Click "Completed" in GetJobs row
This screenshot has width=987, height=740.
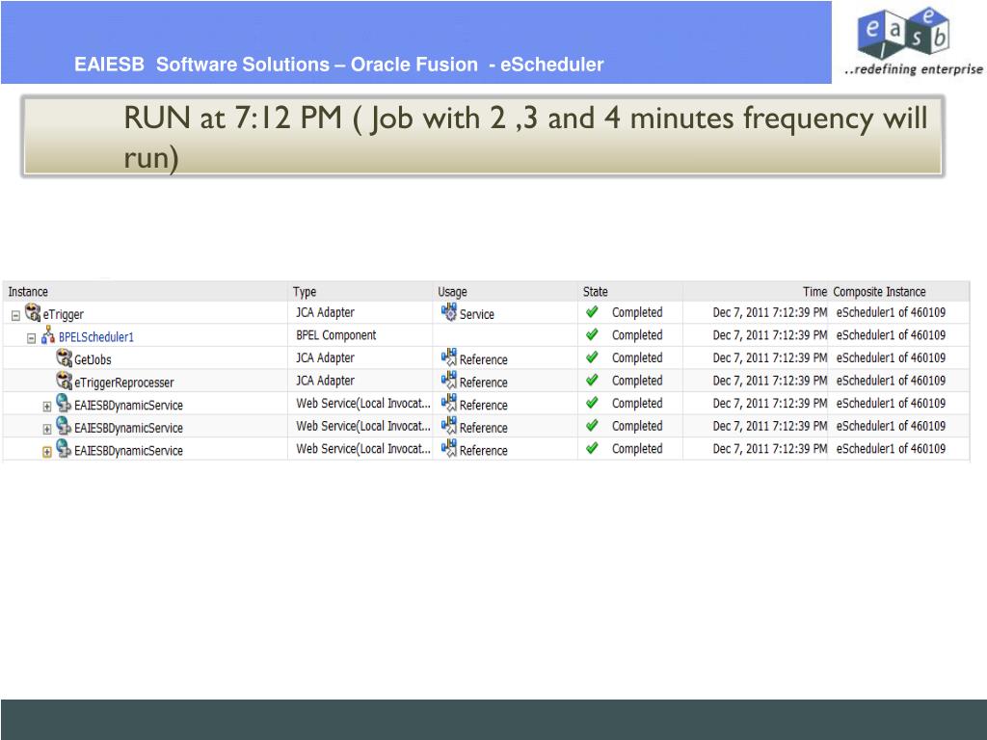click(637, 358)
